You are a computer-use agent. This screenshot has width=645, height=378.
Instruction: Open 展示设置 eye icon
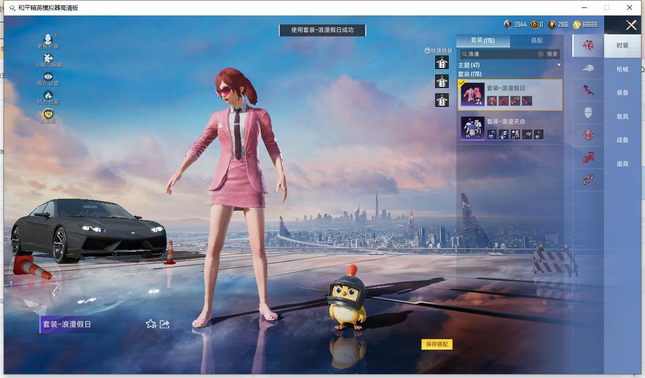(x=48, y=77)
